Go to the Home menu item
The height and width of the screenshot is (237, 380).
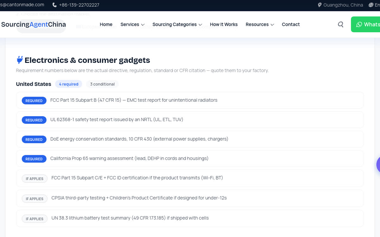[x=106, y=24]
